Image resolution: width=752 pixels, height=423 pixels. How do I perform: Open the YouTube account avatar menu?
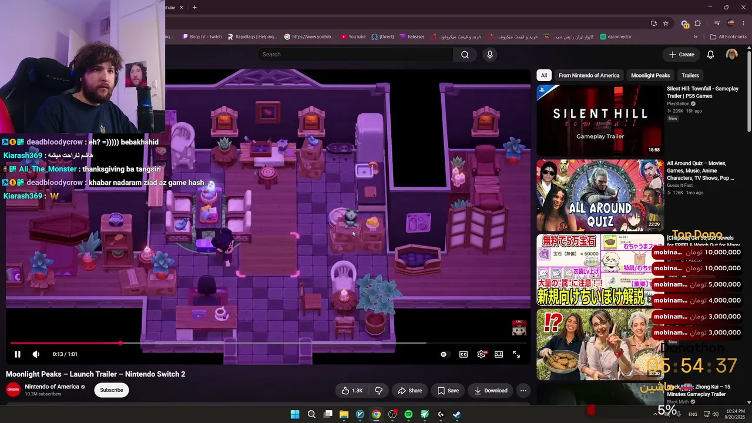click(x=731, y=55)
